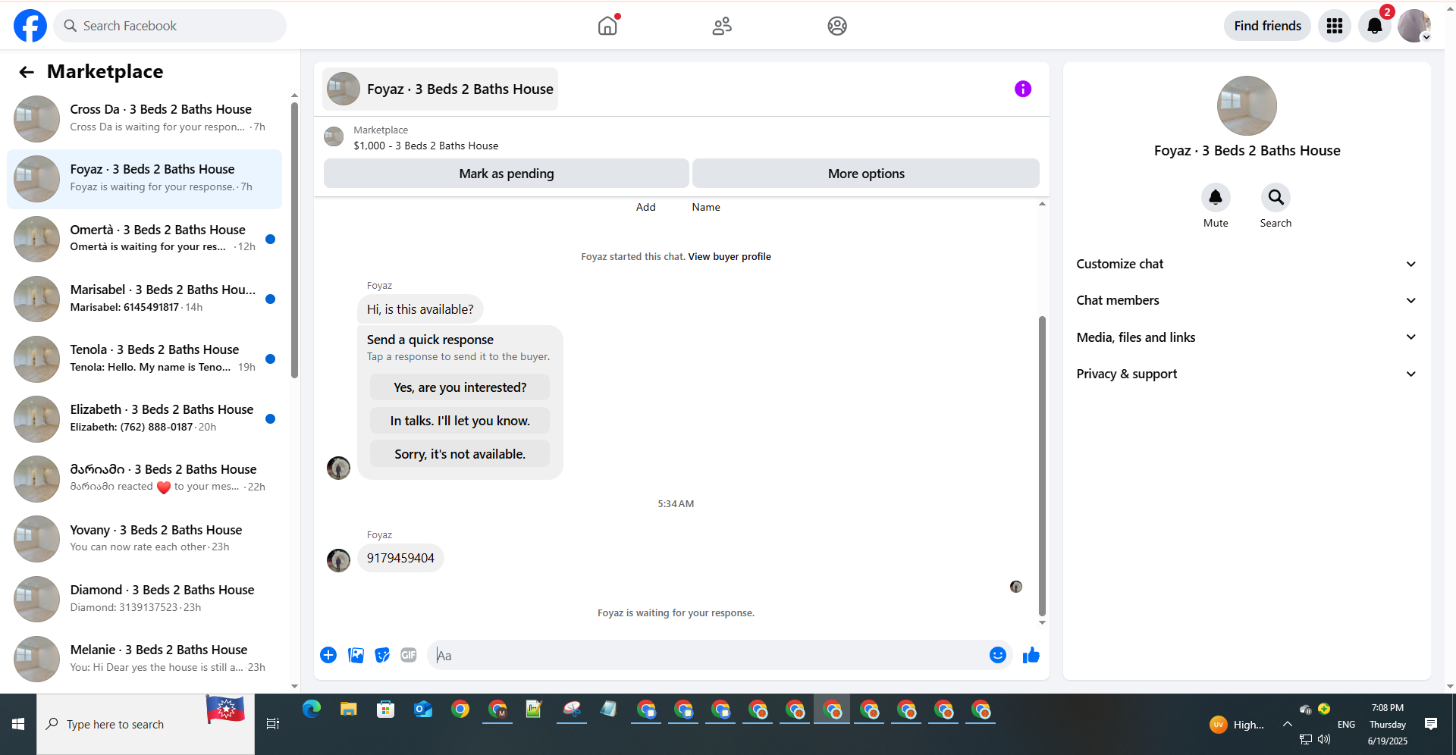The height and width of the screenshot is (755, 1456).
Task: Show hidden system tray icons
Action: tap(1288, 724)
